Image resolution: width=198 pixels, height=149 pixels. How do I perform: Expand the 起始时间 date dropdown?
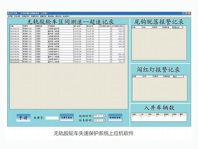[x=104, y=116]
